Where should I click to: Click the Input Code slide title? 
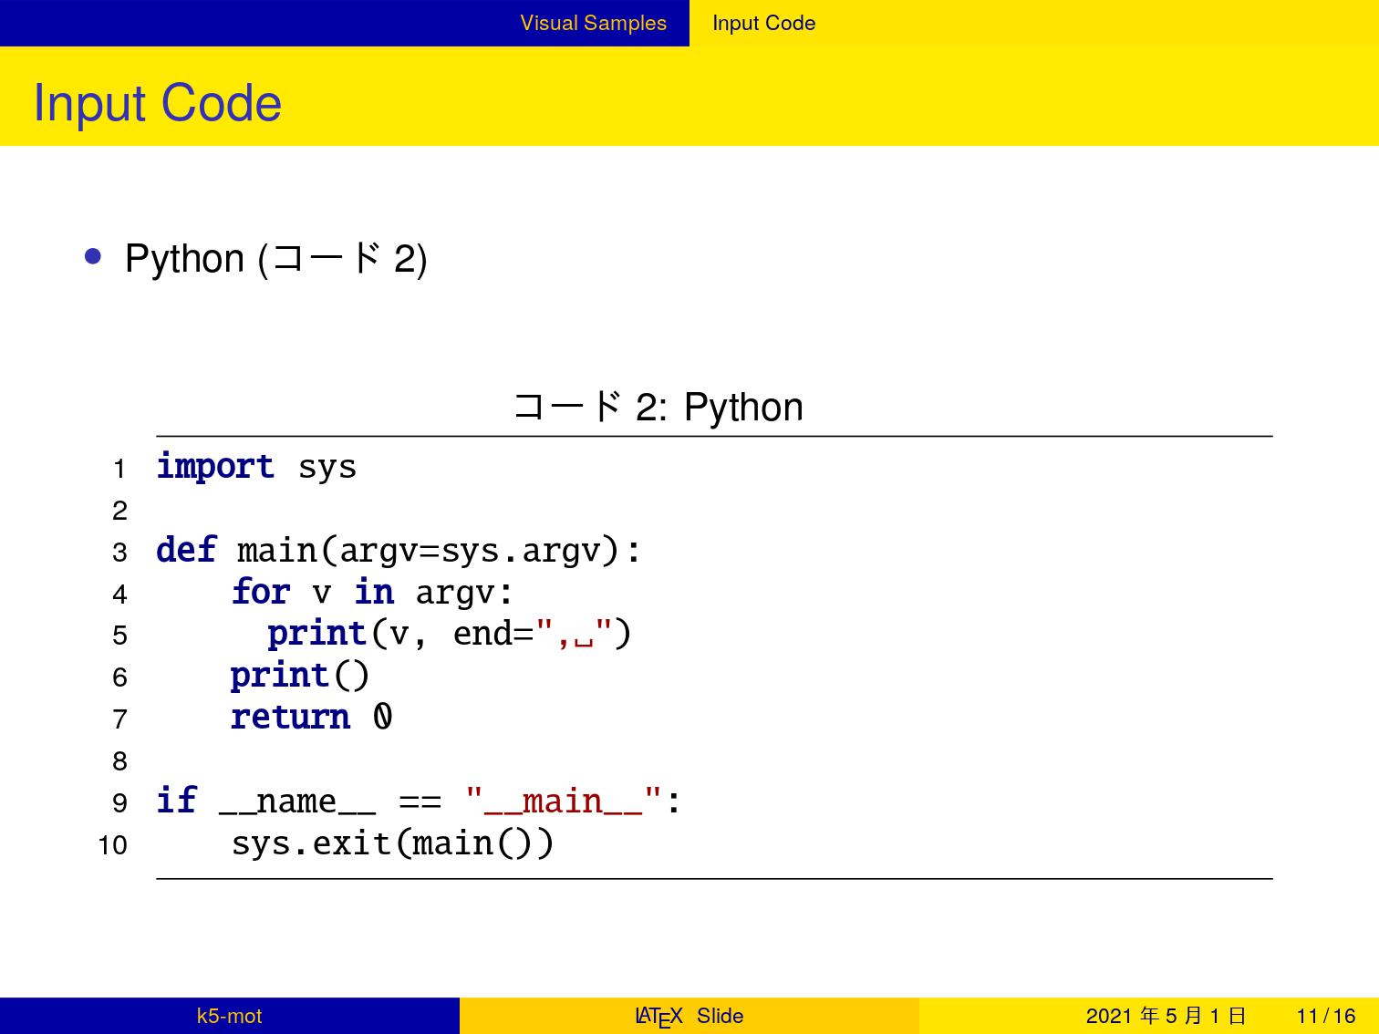click(157, 103)
